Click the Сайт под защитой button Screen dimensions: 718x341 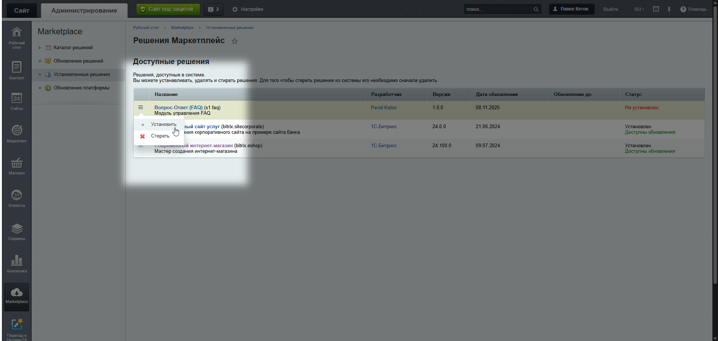coord(168,9)
